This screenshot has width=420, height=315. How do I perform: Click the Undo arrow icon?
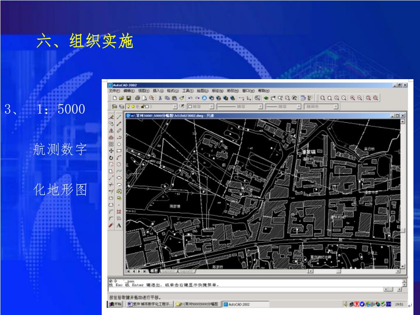pyautogui.click(x=190, y=98)
